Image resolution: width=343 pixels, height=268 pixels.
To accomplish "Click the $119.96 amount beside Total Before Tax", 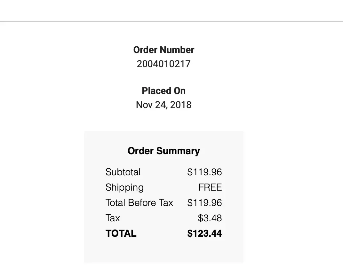I will coord(204,203).
